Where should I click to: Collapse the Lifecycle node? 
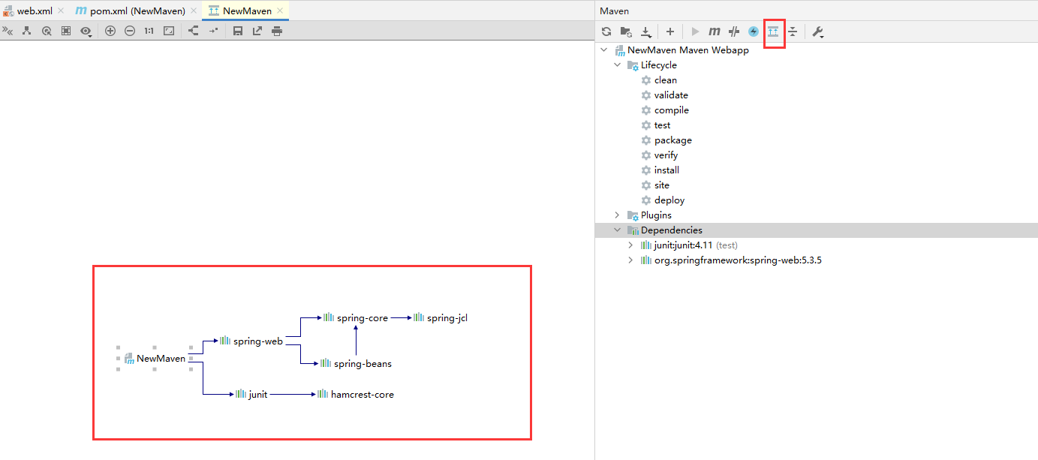coord(618,65)
